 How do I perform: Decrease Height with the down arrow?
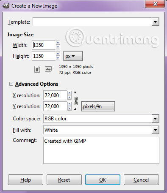(58, 58)
